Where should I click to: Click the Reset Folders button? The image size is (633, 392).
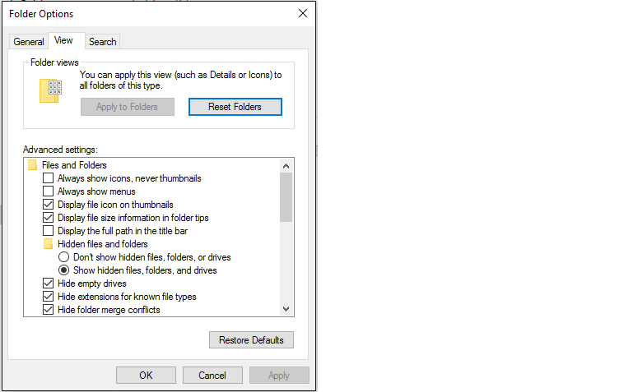(235, 107)
